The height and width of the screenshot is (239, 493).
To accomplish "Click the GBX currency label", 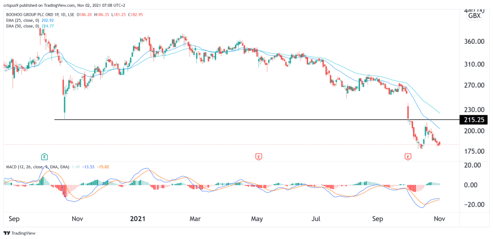I will (x=474, y=16).
